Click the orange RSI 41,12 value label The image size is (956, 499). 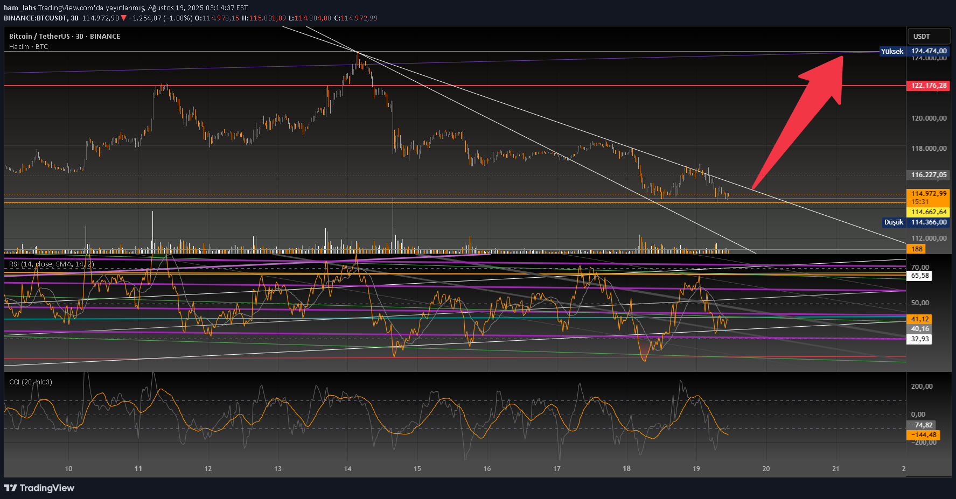click(919, 319)
